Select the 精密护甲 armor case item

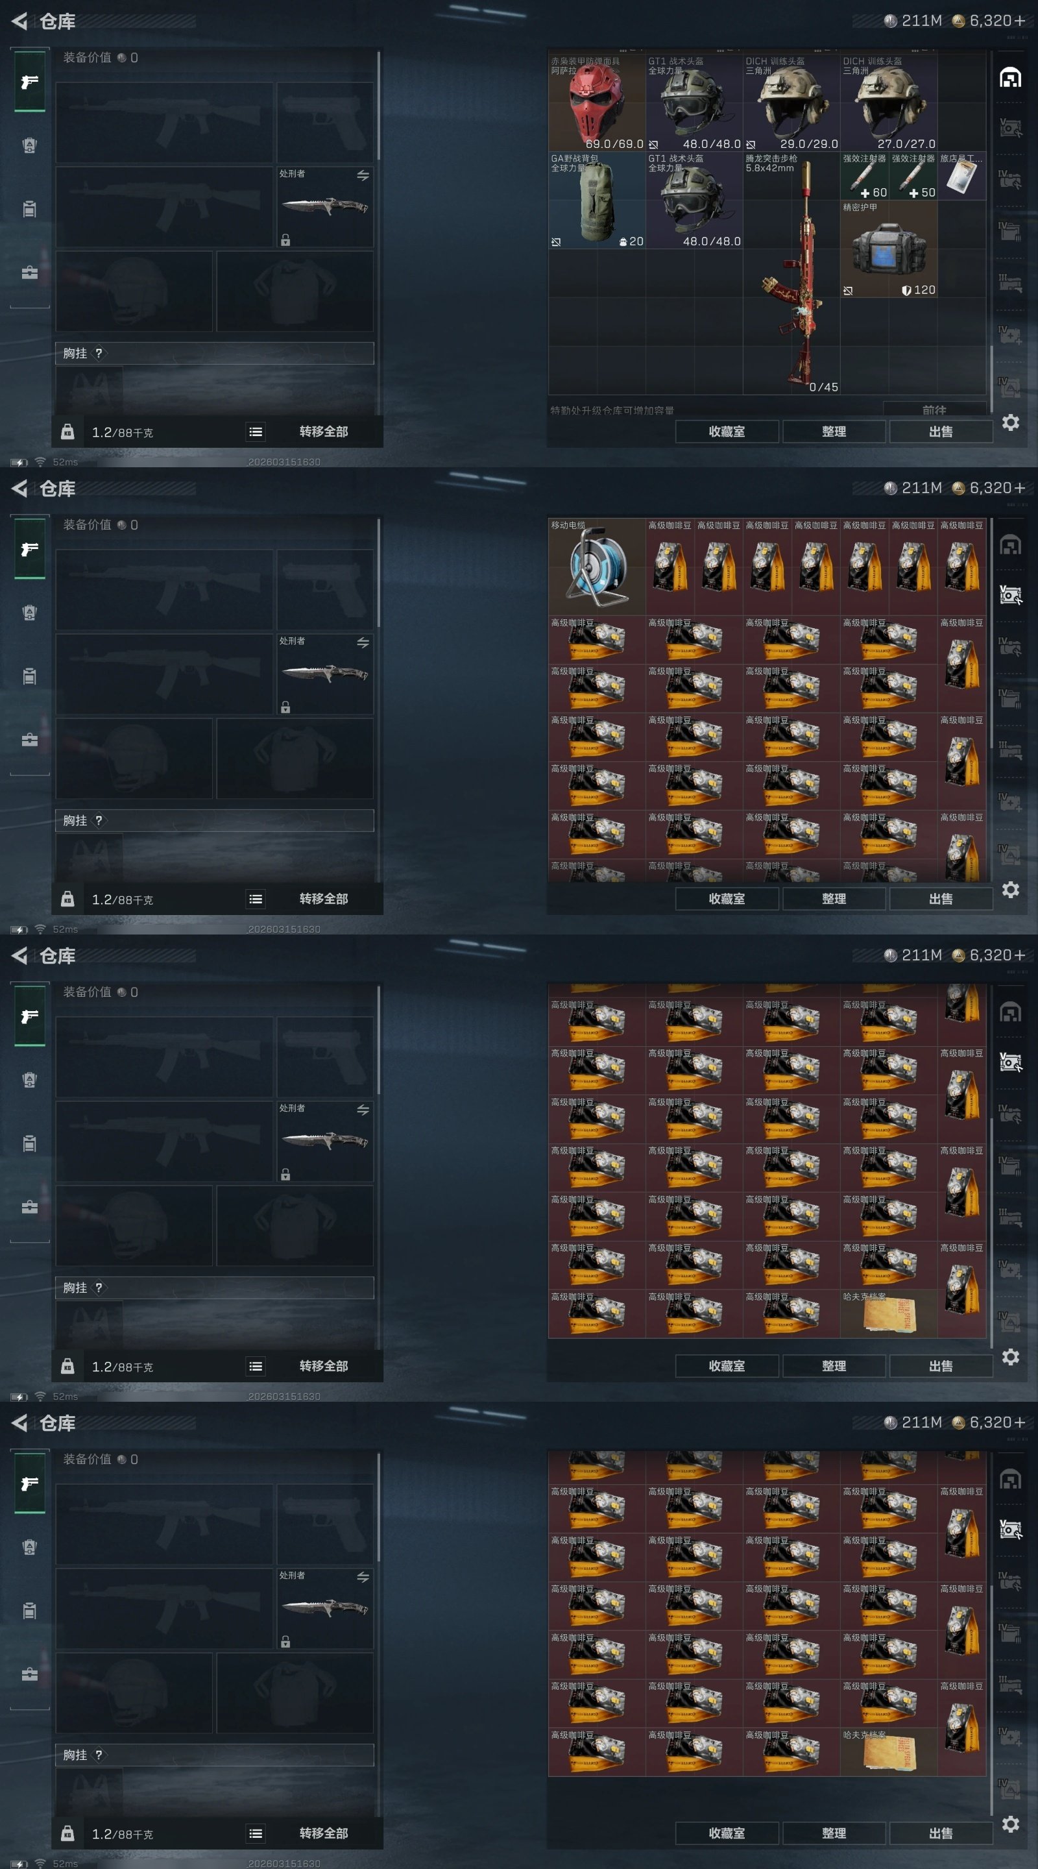pyautogui.click(x=889, y=250)
